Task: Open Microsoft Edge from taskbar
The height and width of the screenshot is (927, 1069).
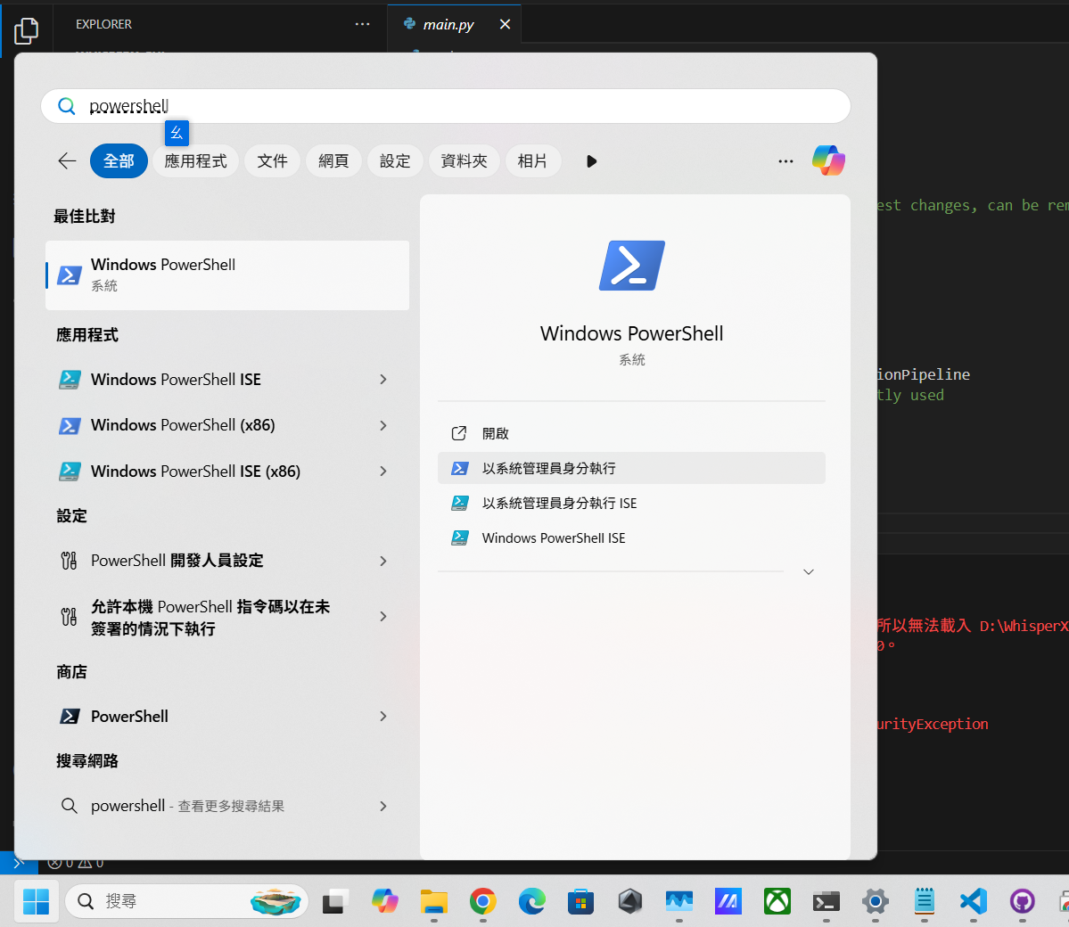Action: [x=531, y=901]
